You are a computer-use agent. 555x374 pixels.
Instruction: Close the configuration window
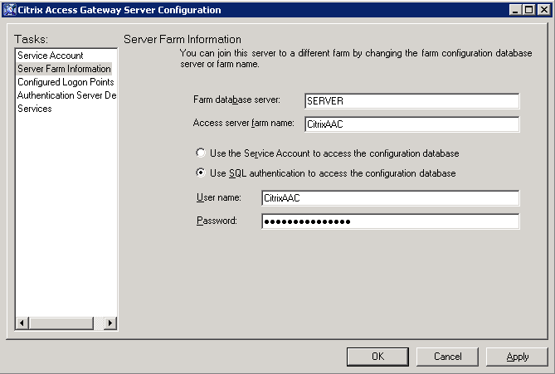[x=543, y=10]
